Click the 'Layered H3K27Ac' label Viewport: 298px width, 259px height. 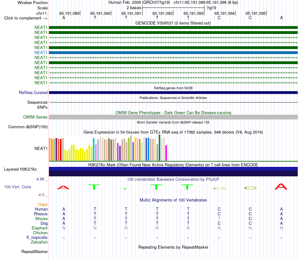coord(20,169)
